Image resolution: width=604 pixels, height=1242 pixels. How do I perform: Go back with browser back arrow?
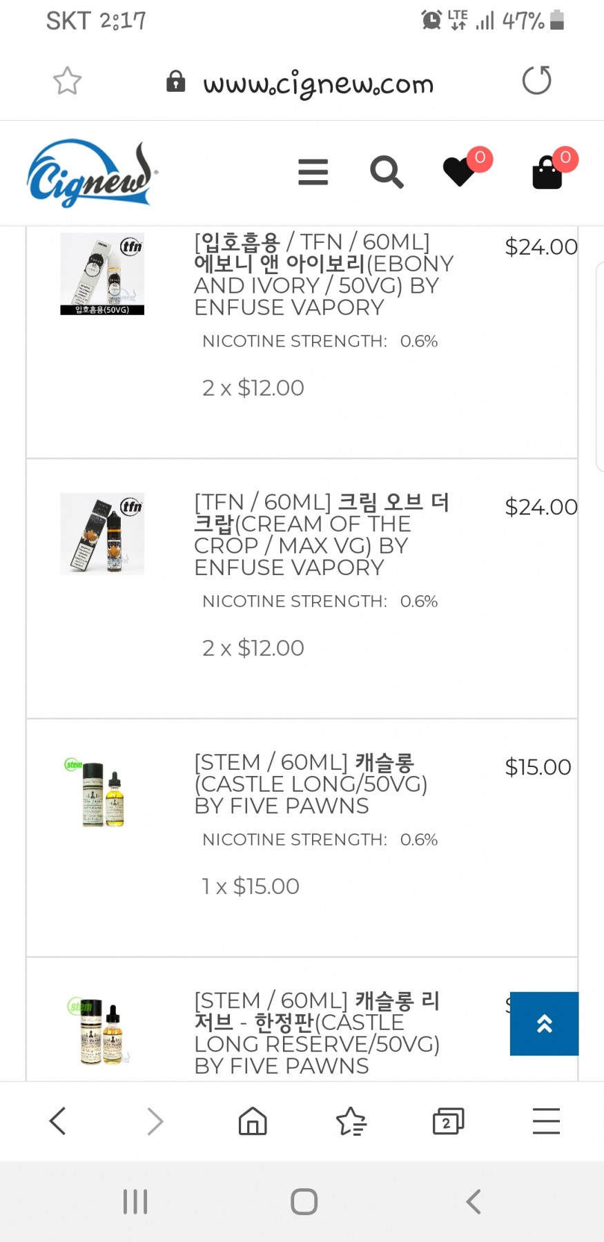(58, 1121)
